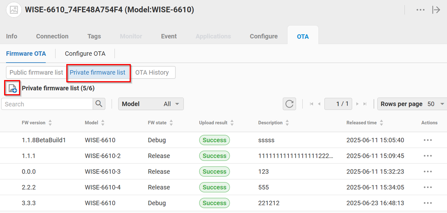The image size is (447, 213).
Task: Show the Public firmware list
Action: (x=36, y=72)
